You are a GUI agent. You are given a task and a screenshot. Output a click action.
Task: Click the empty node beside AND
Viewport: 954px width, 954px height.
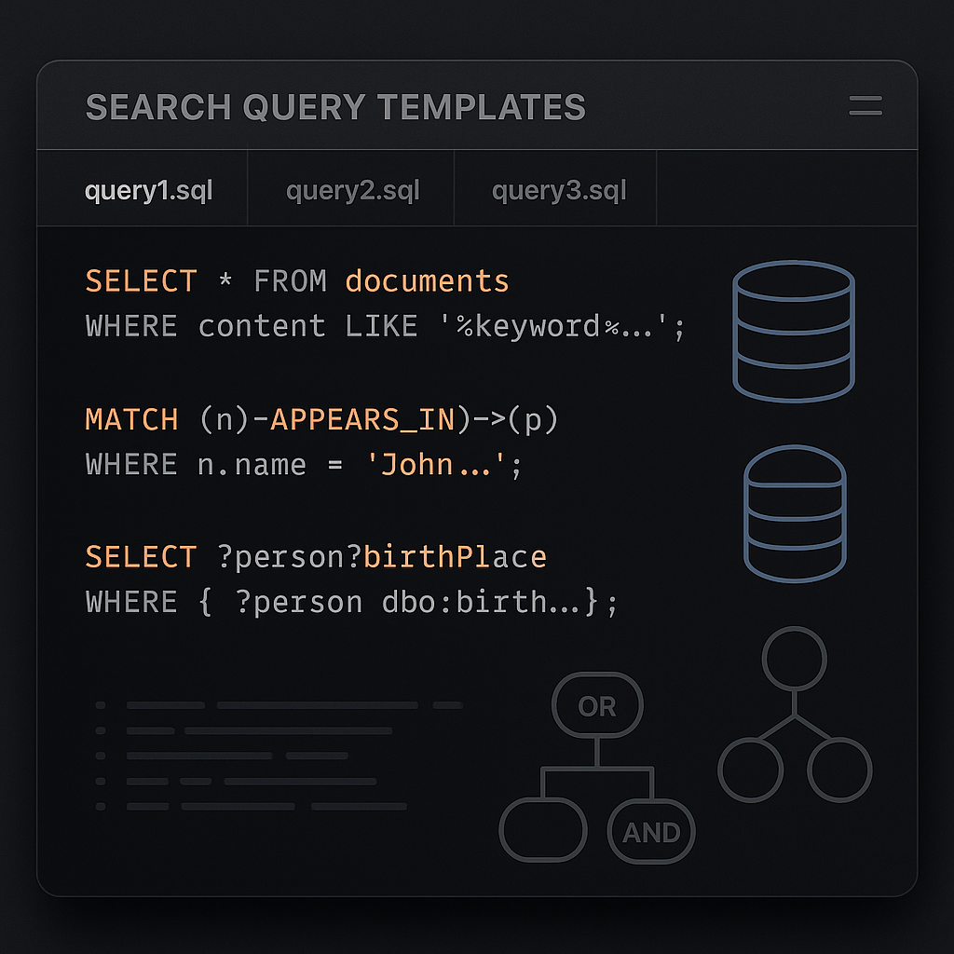[x=543, y=830]
